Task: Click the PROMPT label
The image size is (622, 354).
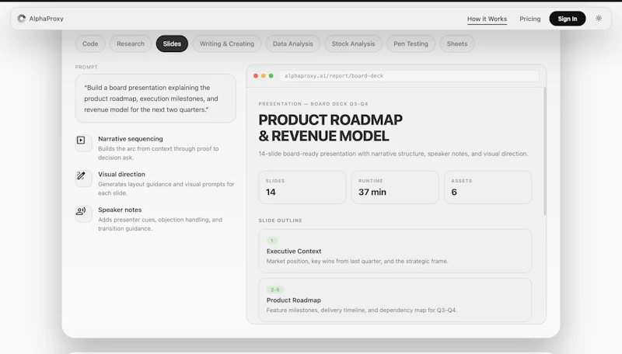Action: [x=86, y=67]
